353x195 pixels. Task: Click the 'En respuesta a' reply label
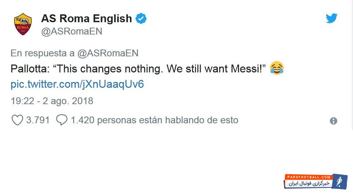click(43, 53)
